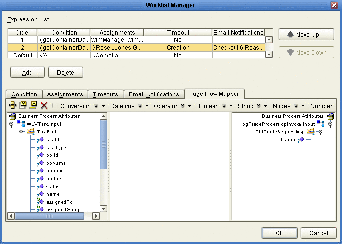
Task: Click the Email Notifications column header
Action: pos(238,33)
